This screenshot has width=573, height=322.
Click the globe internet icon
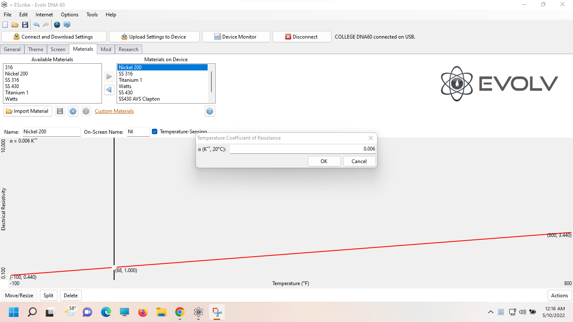coord(57,25)
